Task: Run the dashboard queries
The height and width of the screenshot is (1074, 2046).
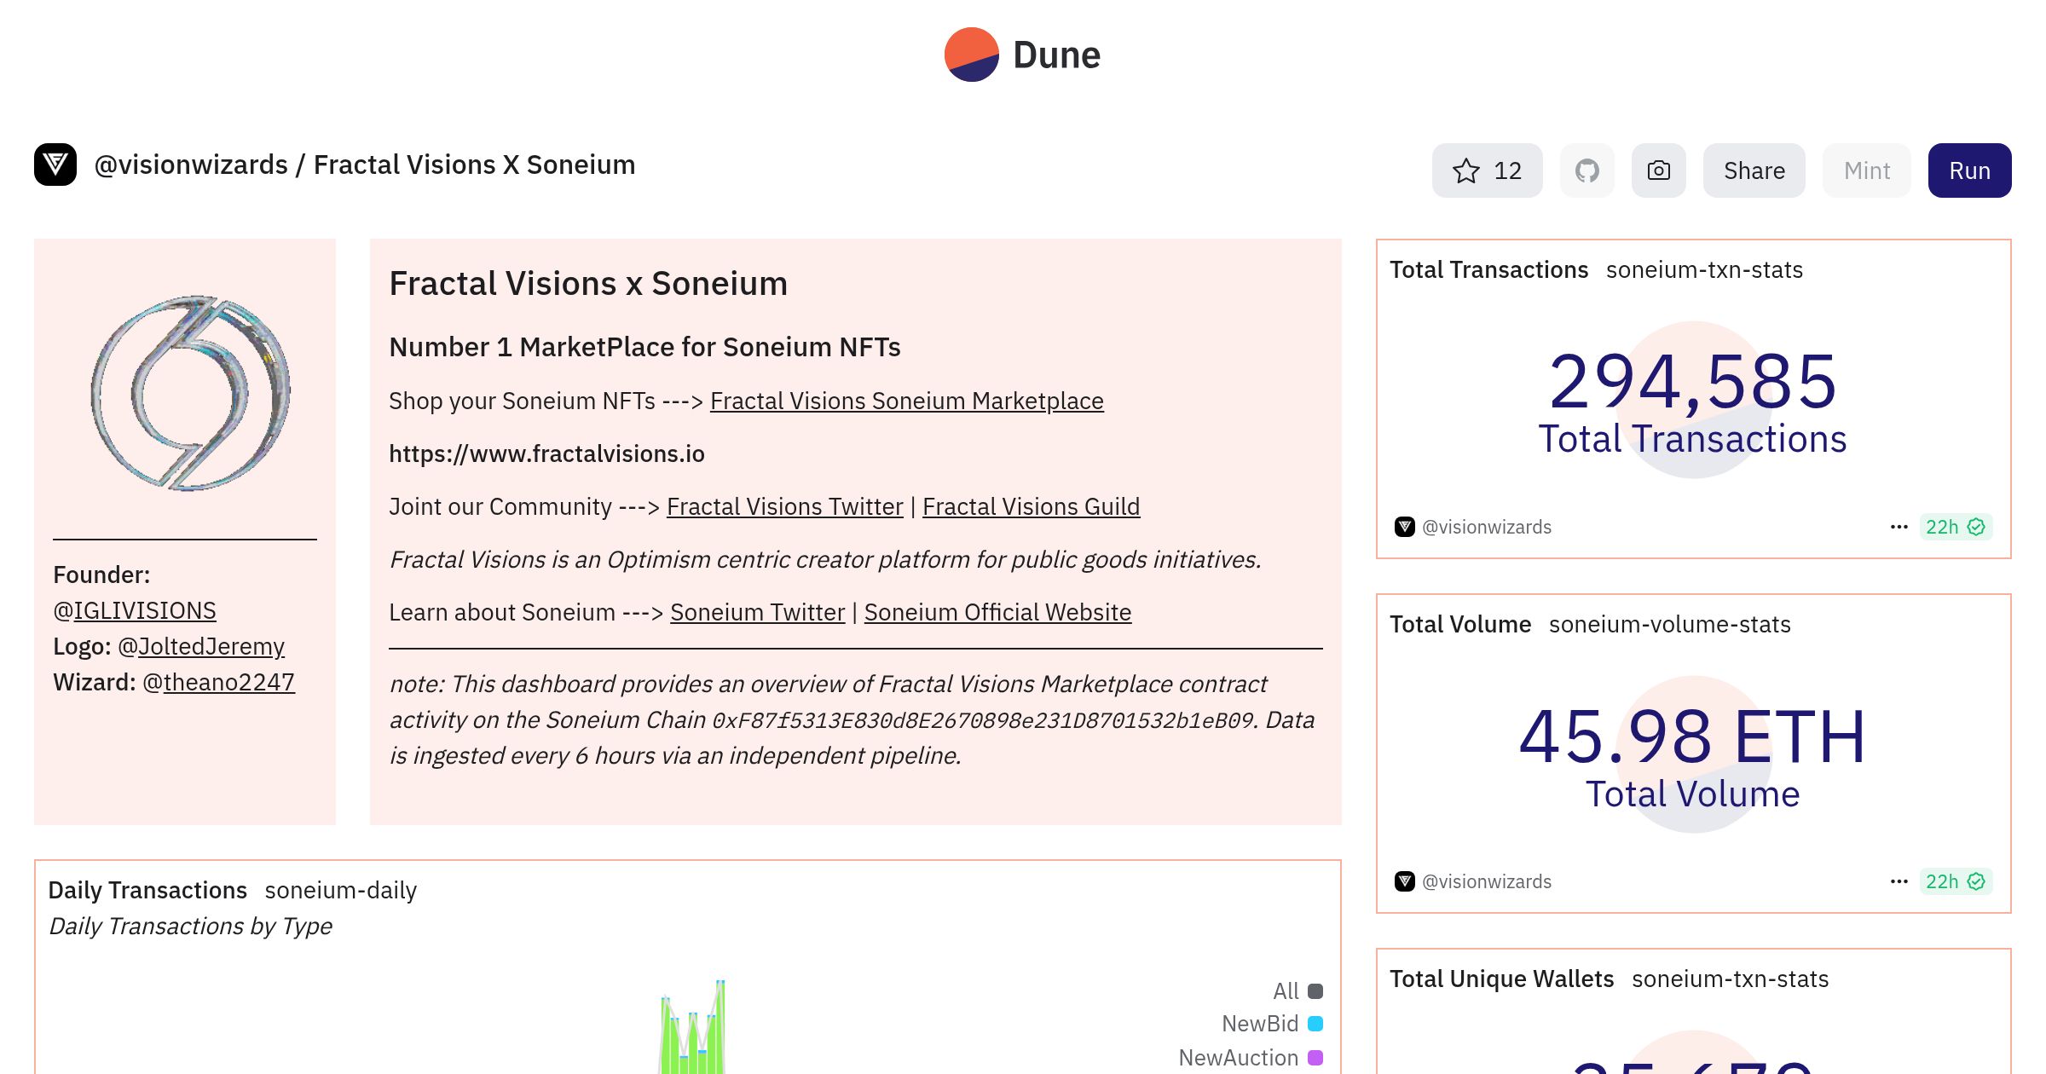Action: 1969,170
